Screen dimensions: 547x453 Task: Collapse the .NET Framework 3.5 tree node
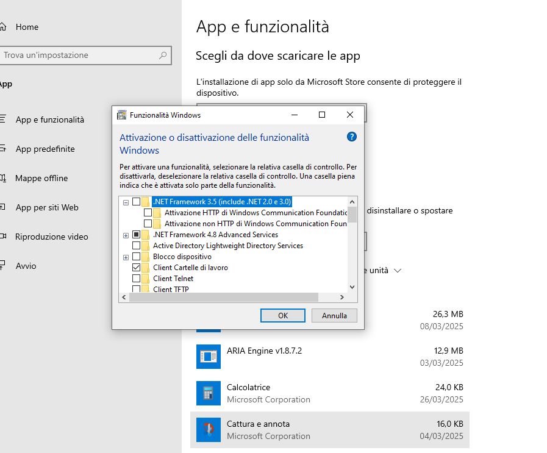tap(126, 202)
